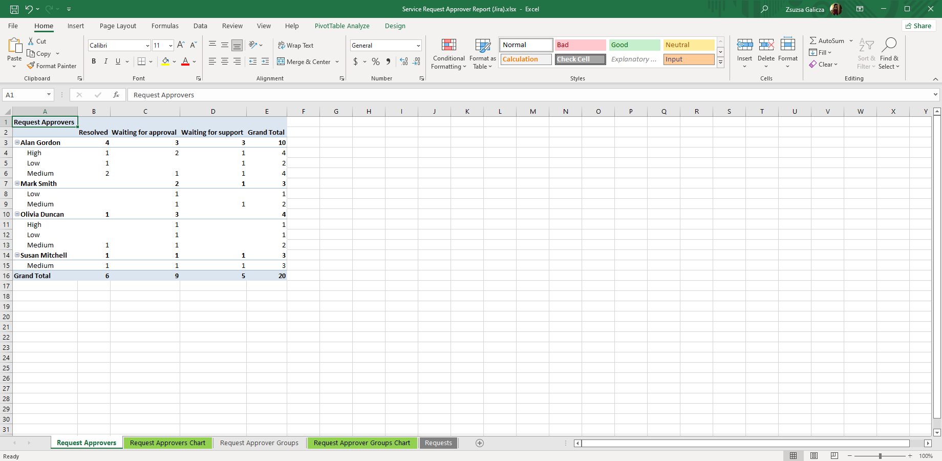Click the Insert Function fx icon
942x461 pixels.
point(116,95)
